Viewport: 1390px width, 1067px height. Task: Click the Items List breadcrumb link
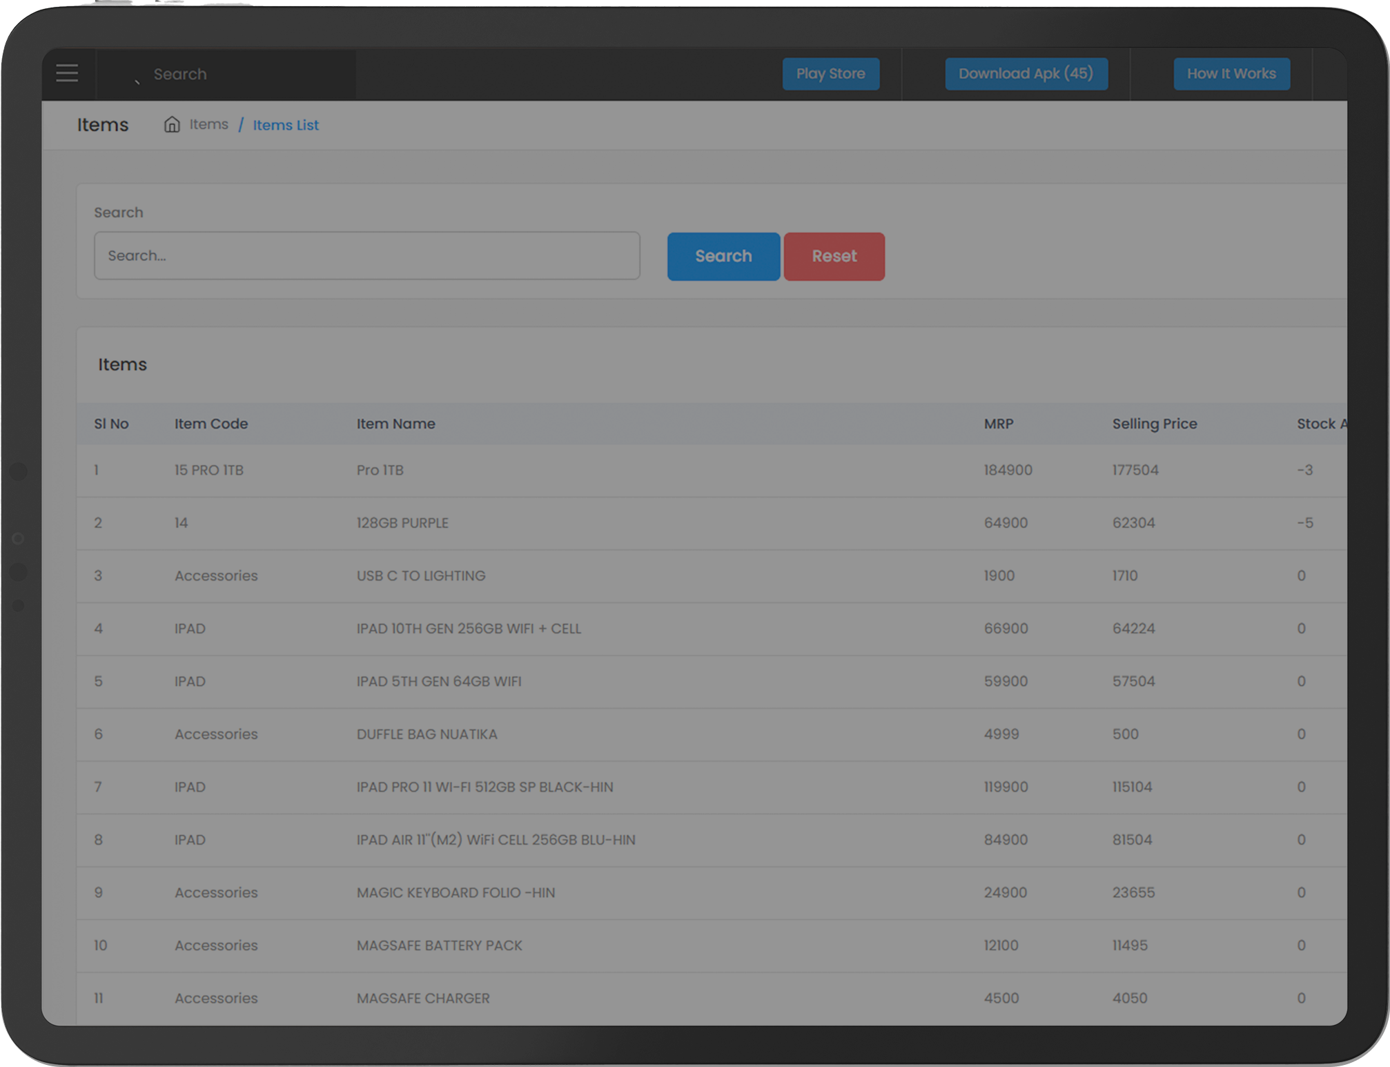285,125
